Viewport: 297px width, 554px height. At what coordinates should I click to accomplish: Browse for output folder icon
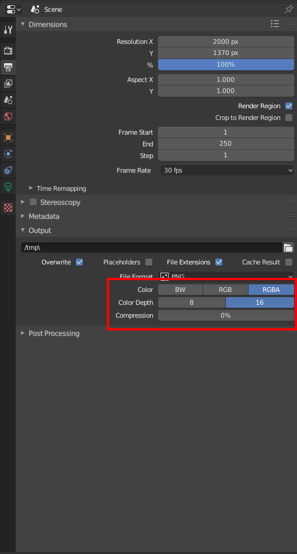(x=289, y=247)
